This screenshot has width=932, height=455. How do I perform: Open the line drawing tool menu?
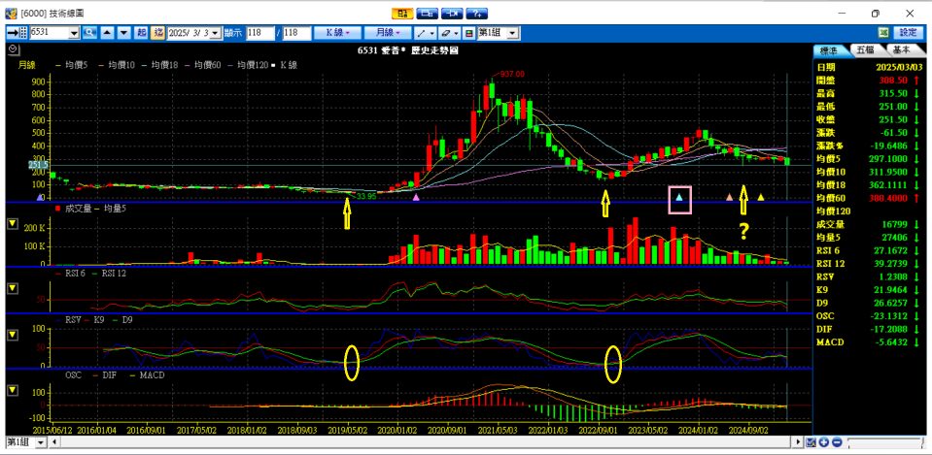(425, 32)
